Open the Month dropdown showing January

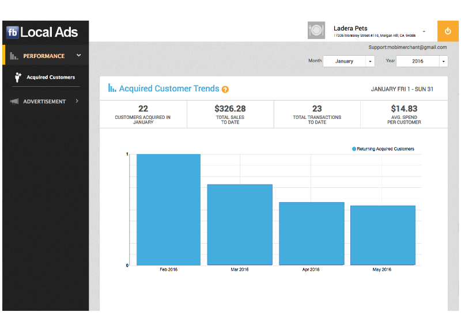pyautogui.click(x=349, y=61)
